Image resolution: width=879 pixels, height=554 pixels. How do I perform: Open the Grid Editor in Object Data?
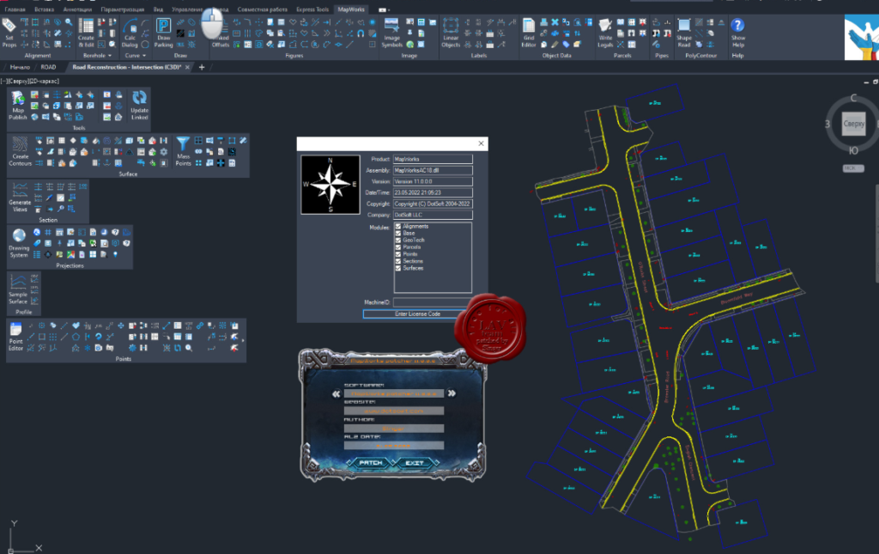[x=529, y=33]
